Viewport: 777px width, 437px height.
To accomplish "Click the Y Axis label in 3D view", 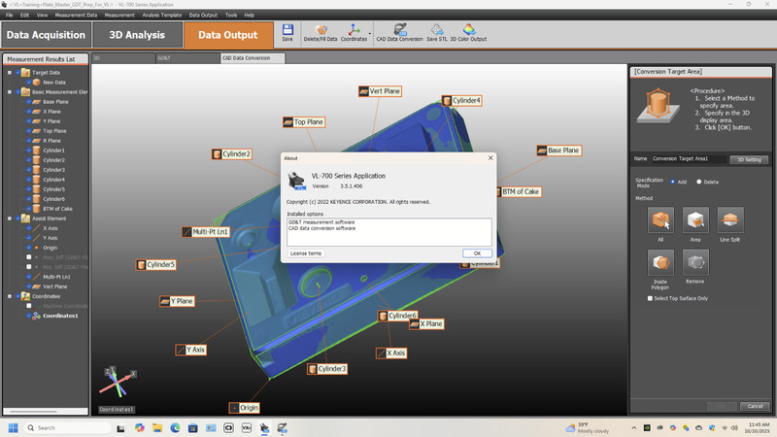I will (x=190, y=350).
